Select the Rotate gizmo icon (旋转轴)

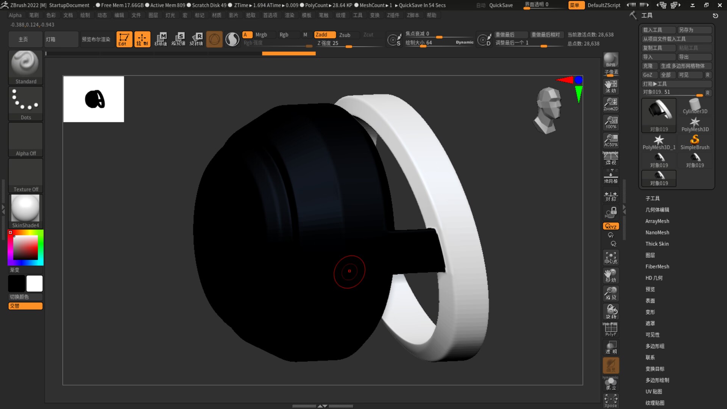(x=196, y=39)
